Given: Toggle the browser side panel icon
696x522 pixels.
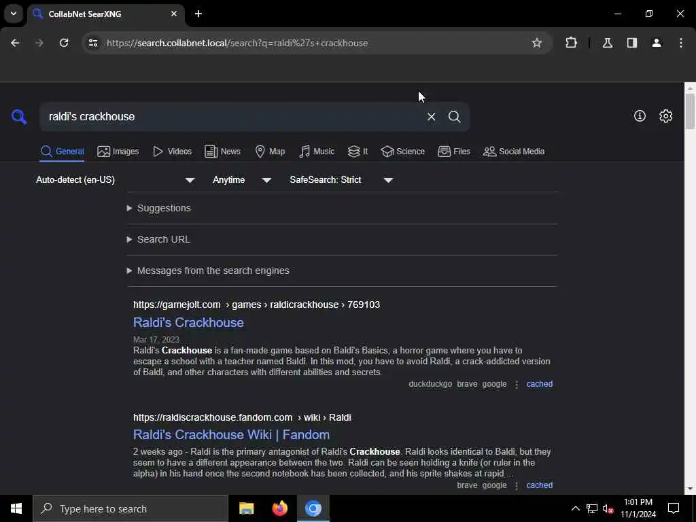Looking at the screenshot, I should pos(631,43).
